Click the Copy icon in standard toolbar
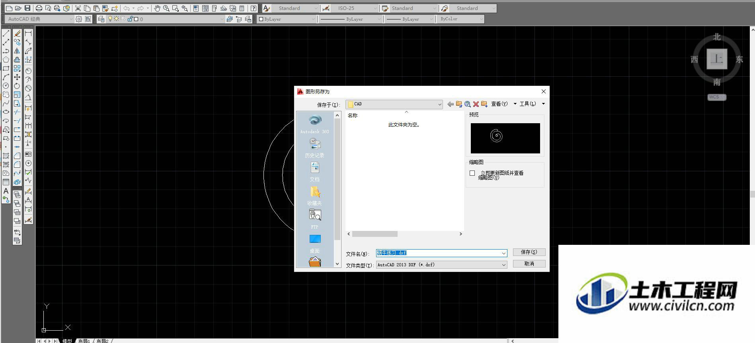755x343 pixels. point(87,8)
